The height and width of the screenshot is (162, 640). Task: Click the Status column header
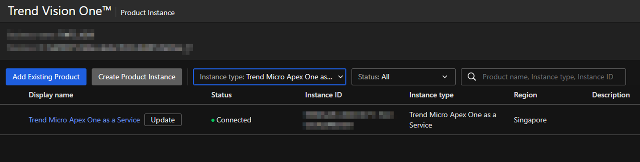click(221, 95)
